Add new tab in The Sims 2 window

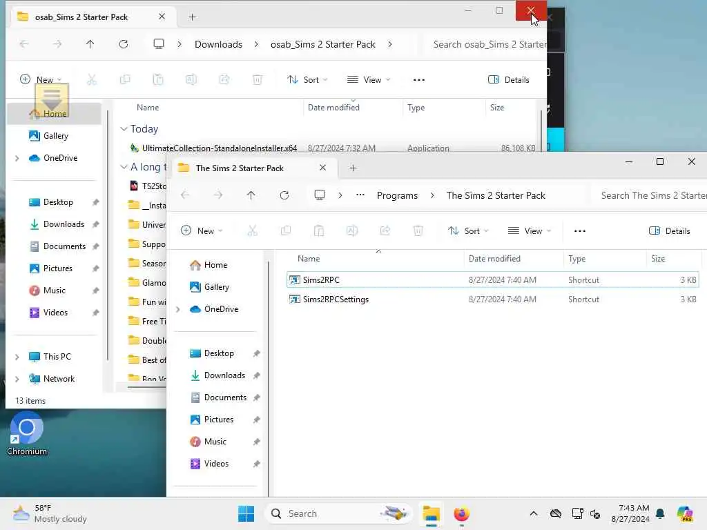pyautogui.click(x=353, y=168)
